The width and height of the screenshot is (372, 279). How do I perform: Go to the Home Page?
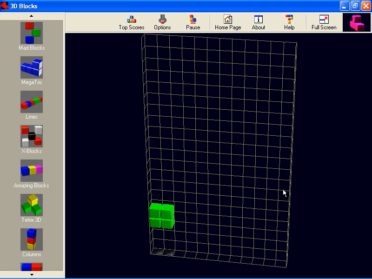(228, 22)
